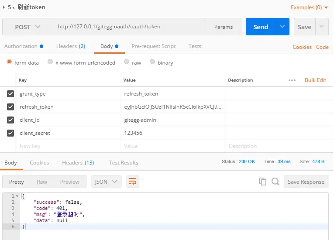This screenshot has width=334, height=240.
Task: Click the blue Send button
Action: click(261, 27)
